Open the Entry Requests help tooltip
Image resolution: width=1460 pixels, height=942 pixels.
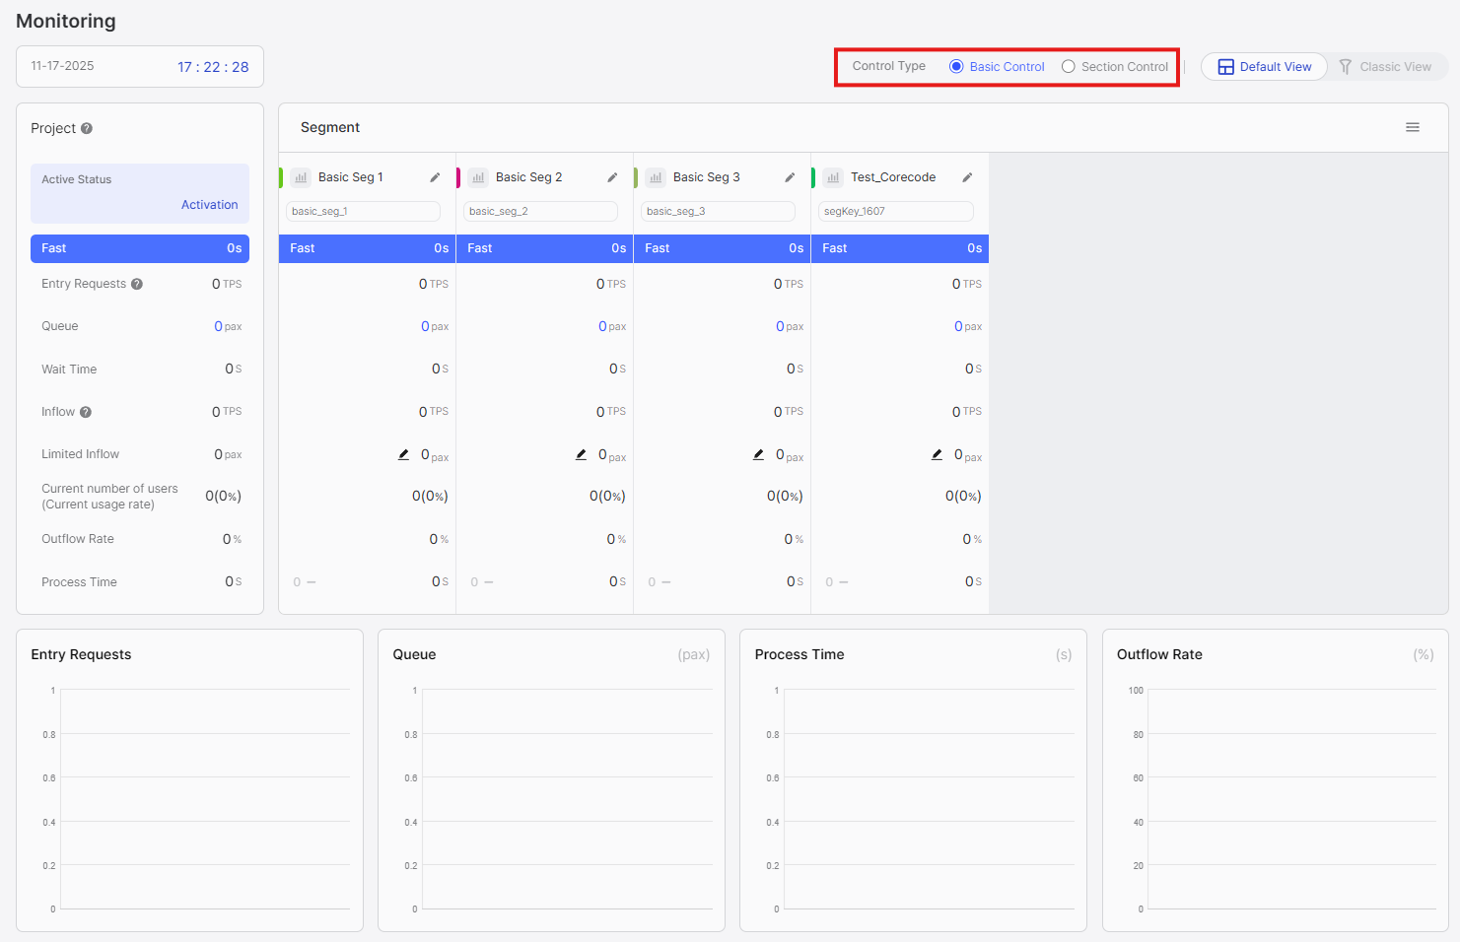(138, 284)
